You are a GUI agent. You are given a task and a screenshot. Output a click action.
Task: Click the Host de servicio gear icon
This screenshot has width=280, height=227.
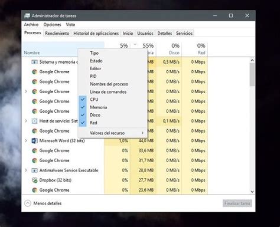coord(34,121)
